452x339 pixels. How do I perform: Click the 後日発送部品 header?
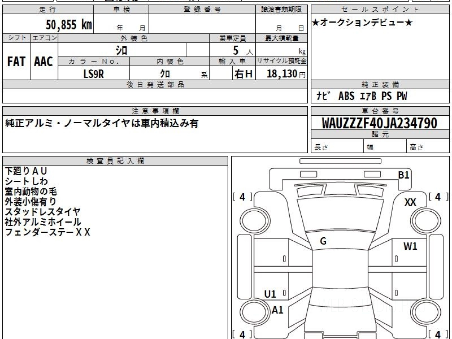155,84
